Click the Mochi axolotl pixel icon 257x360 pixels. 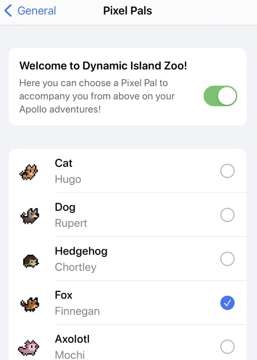[x=29, y=348]
